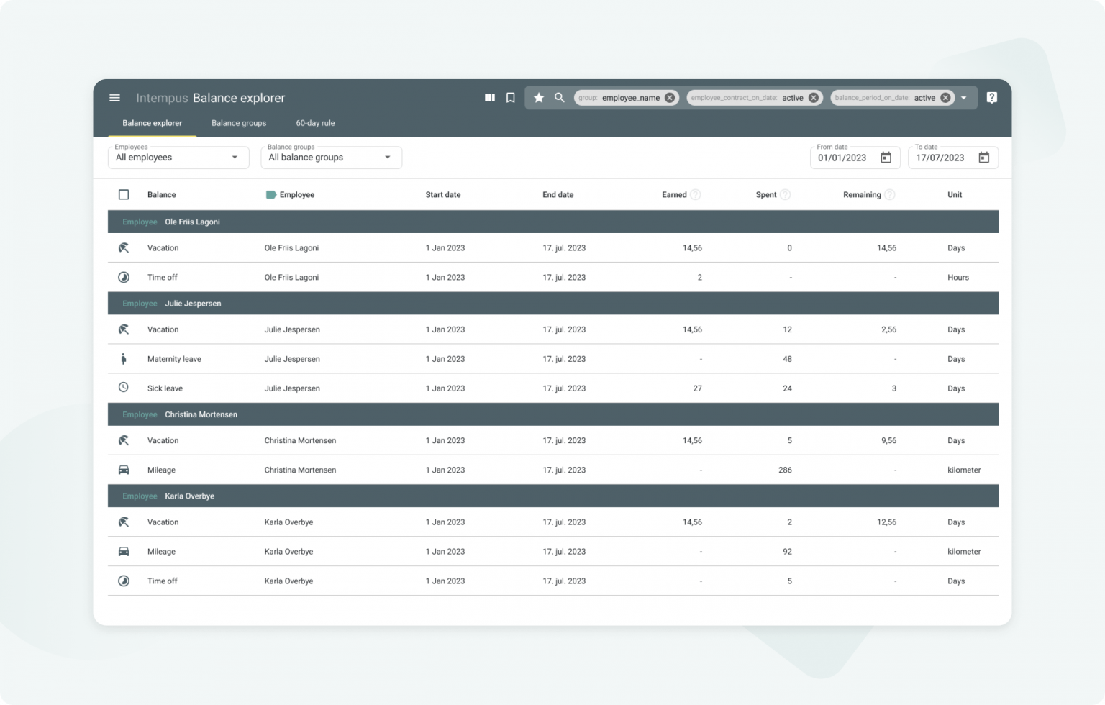Open the To date calendar picker
Screen dimensions: 1105x705
click(983, 158)
